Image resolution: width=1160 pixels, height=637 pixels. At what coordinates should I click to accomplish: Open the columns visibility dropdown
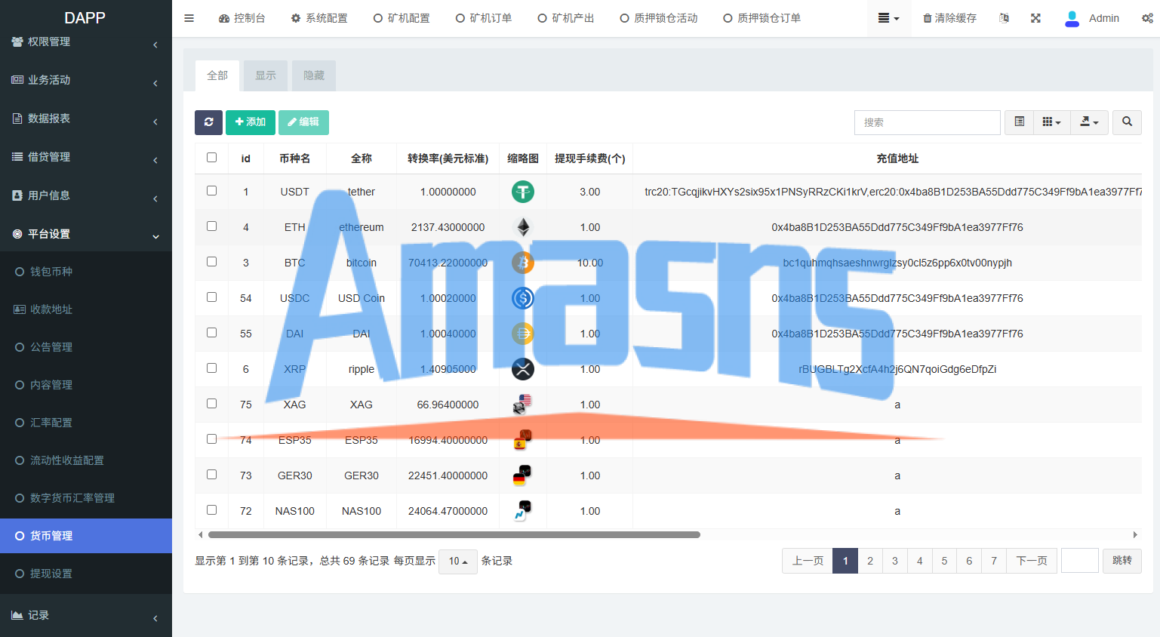tap(1051, 122)
